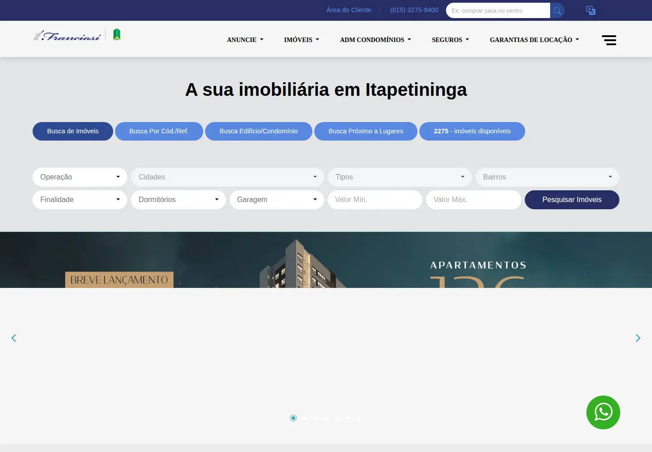The image size is (652, 452).
Task: Click the phone number (015) 3275-9400
Action: 414,10
